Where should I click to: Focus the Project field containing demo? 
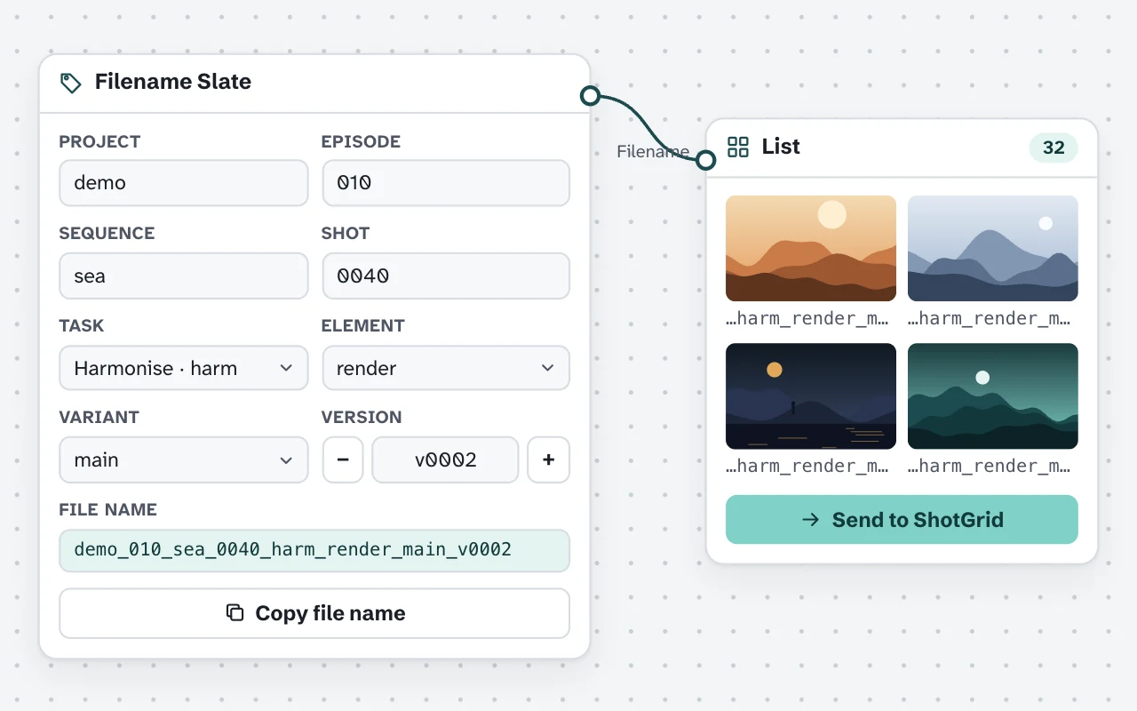point(184,183)
